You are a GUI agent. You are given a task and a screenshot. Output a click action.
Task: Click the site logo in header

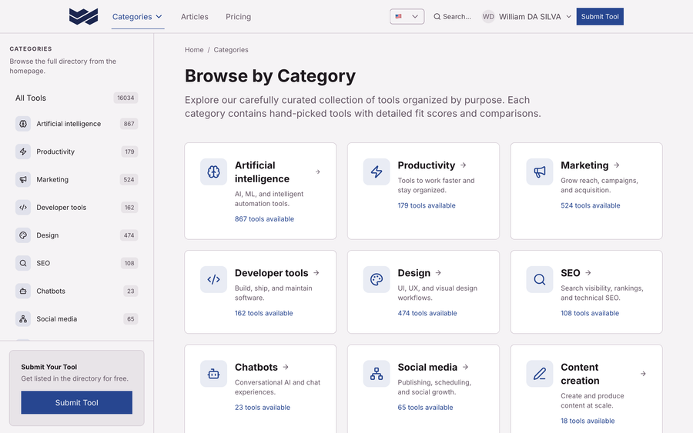[83, 16]
